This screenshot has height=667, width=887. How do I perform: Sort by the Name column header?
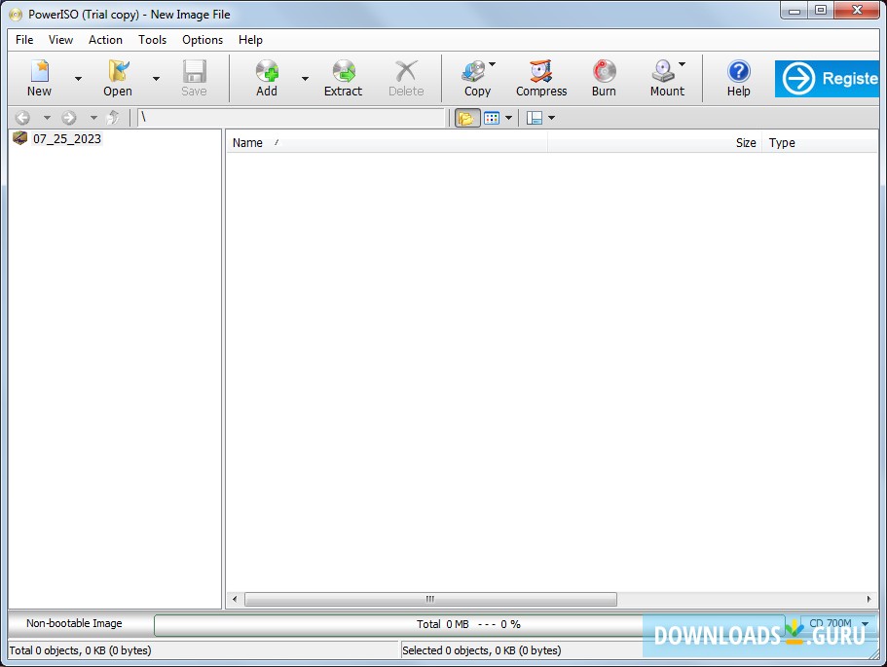coord(387,142)
